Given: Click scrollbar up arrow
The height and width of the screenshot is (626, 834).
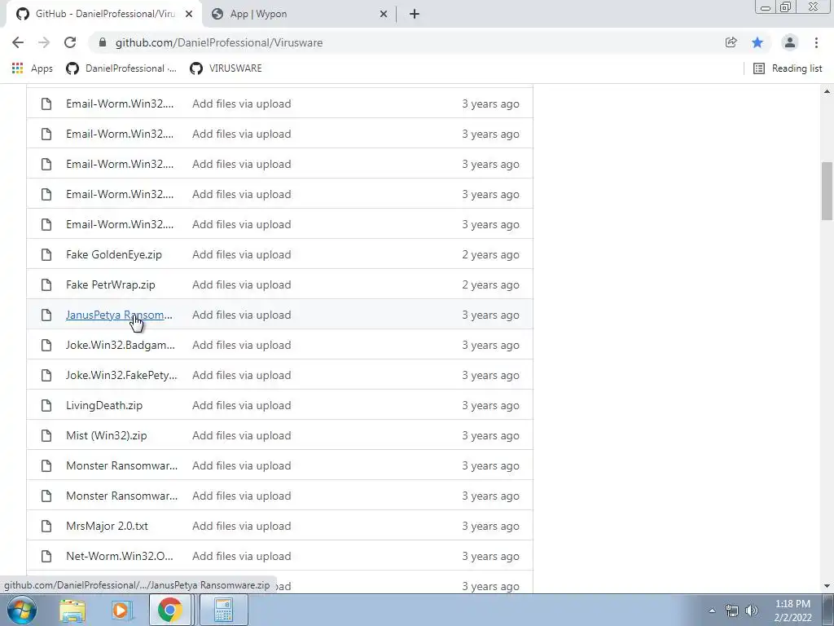Looking at the screenshot, I should pyautogui.click(x=827, y=91).
